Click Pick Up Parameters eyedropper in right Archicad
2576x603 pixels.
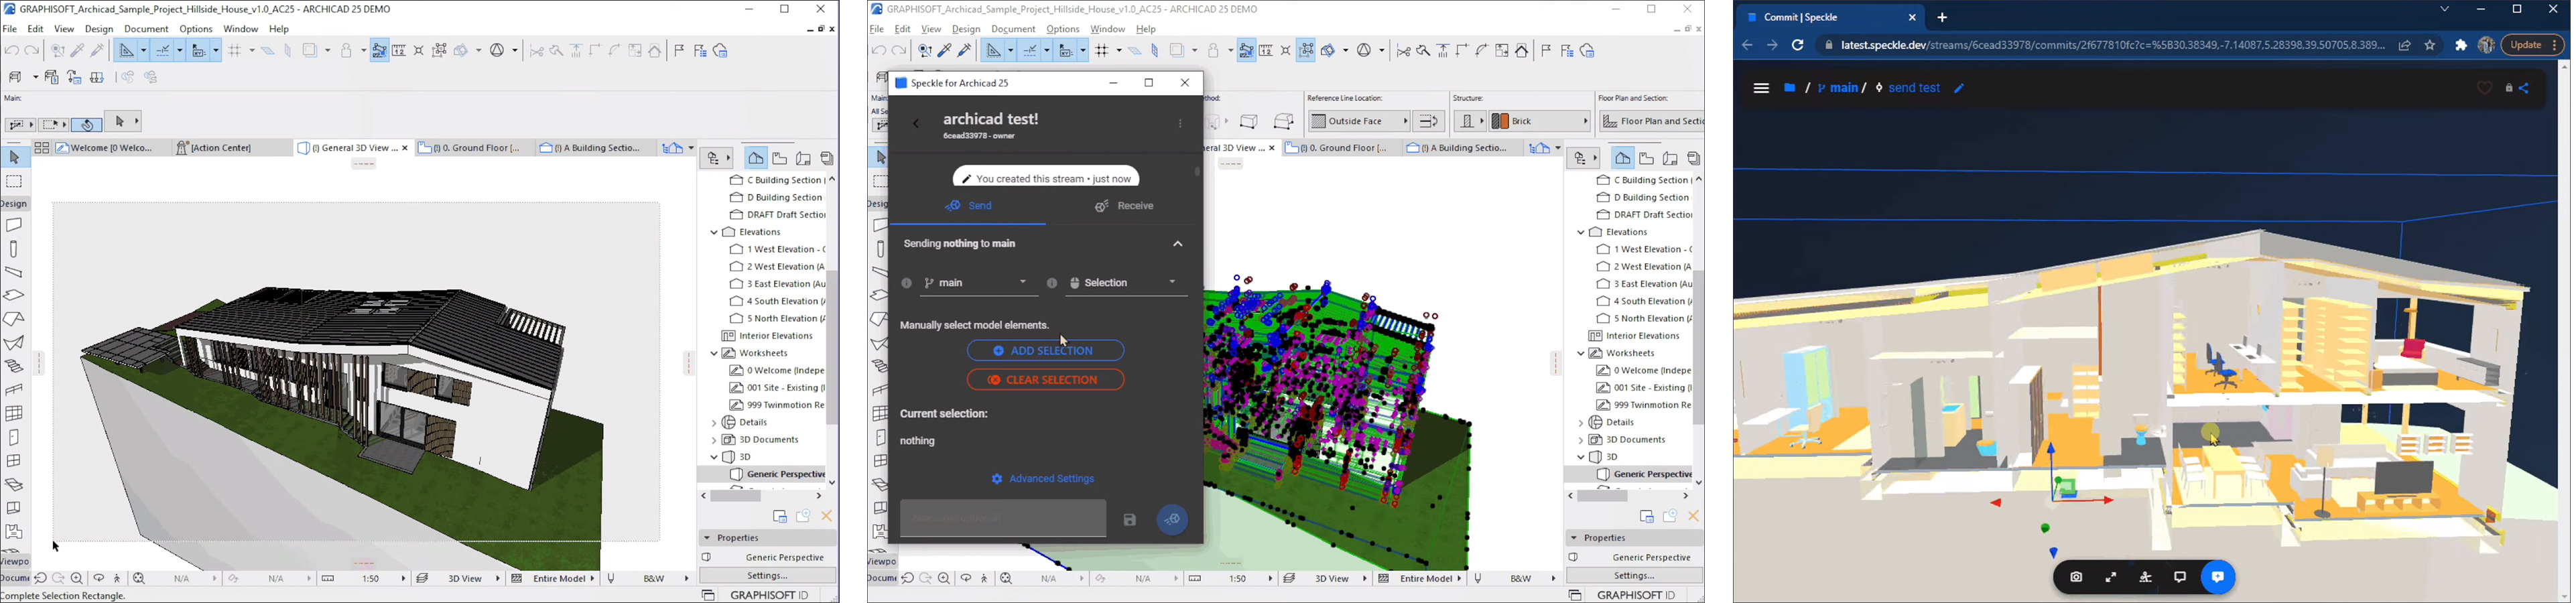tap(944, 50)
